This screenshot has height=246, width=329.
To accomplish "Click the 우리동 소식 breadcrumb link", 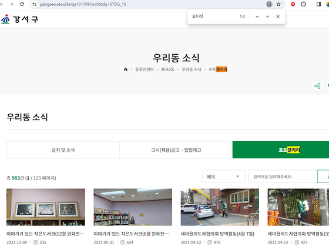I will point(192,69).
